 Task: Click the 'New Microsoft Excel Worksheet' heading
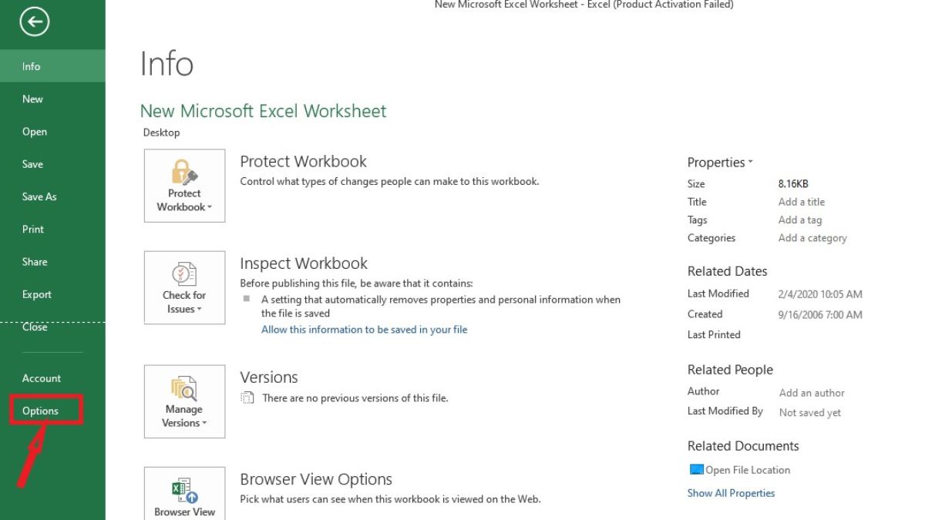263,111
